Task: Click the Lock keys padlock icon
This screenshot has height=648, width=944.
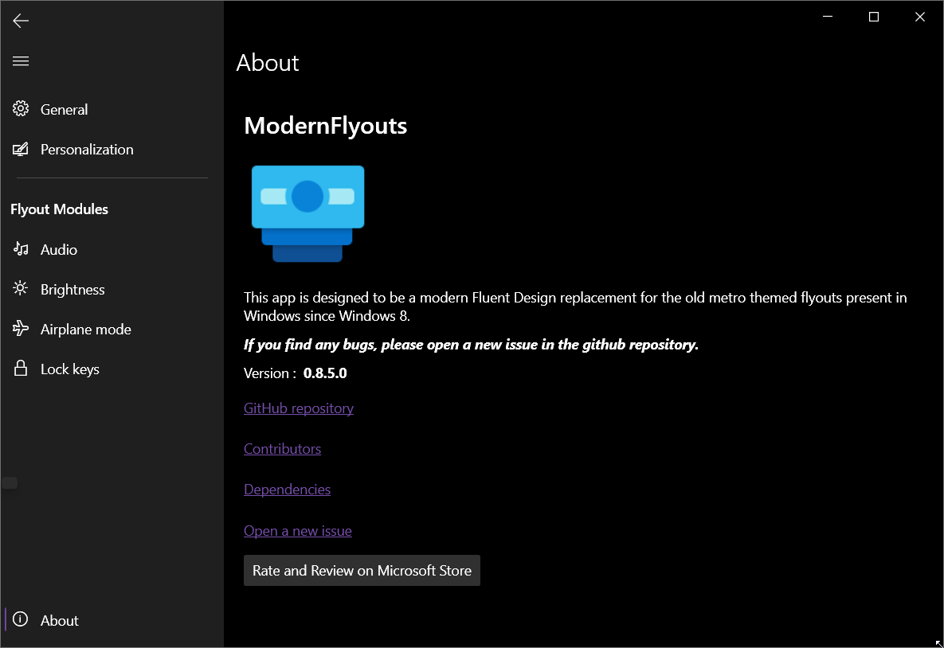Action: [21, 369]
